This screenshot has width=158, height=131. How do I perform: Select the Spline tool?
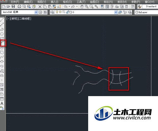2,57
